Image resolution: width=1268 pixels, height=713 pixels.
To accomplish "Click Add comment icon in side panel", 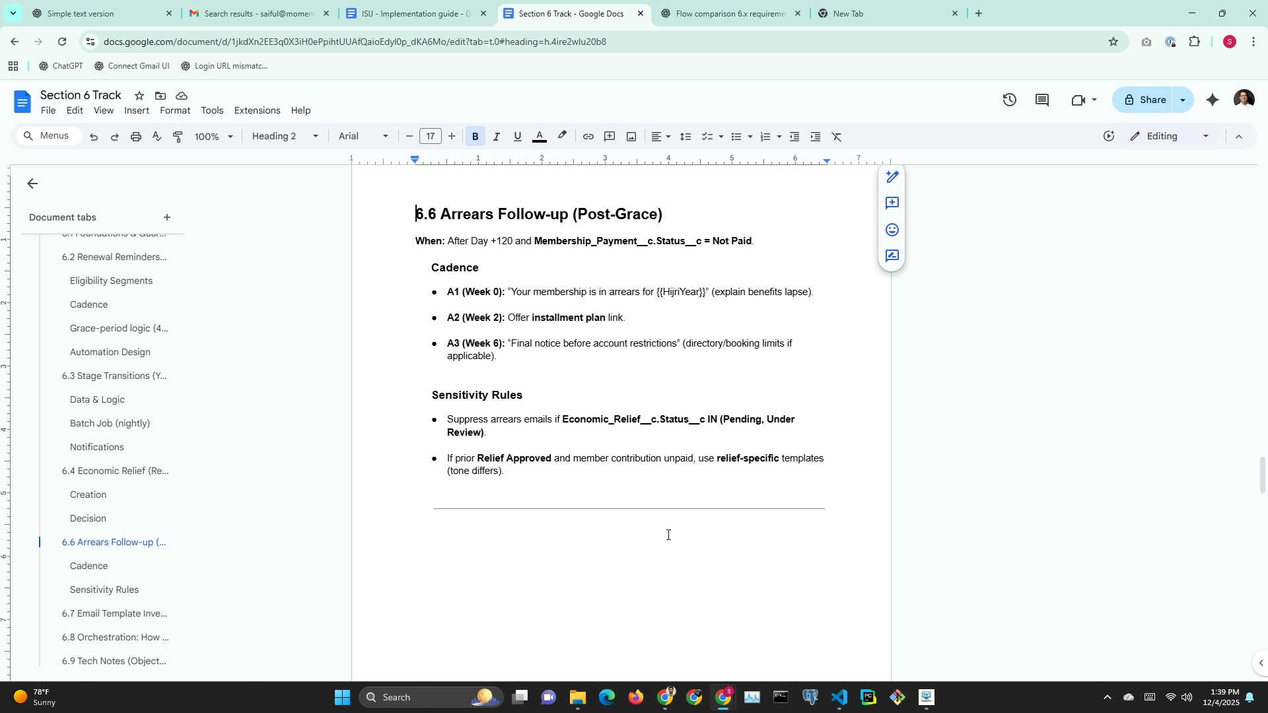I will [892, 203].
